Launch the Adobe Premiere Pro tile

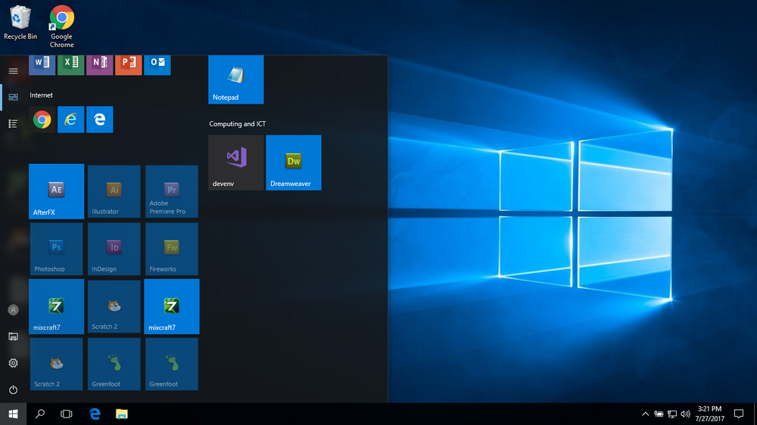[171, 191]
